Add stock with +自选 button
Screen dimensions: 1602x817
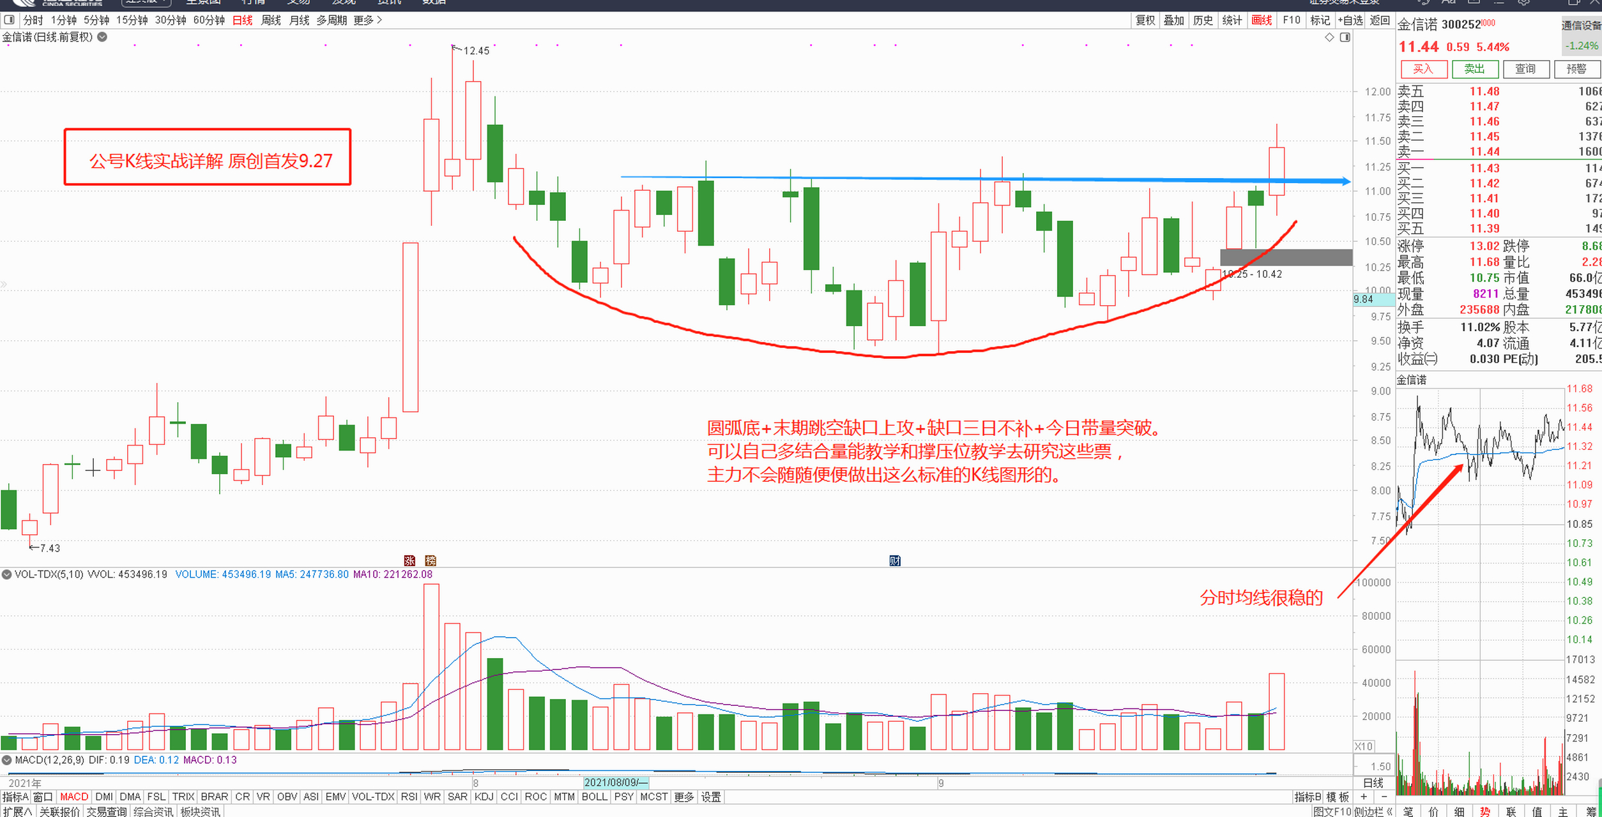point(1350,20)
